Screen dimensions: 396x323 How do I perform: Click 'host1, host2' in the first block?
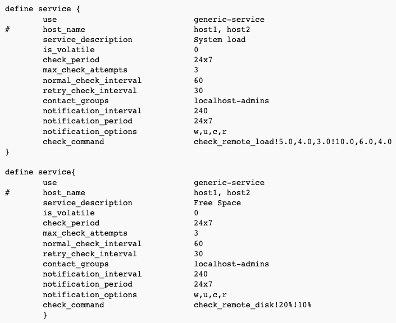tap(222, 30)
